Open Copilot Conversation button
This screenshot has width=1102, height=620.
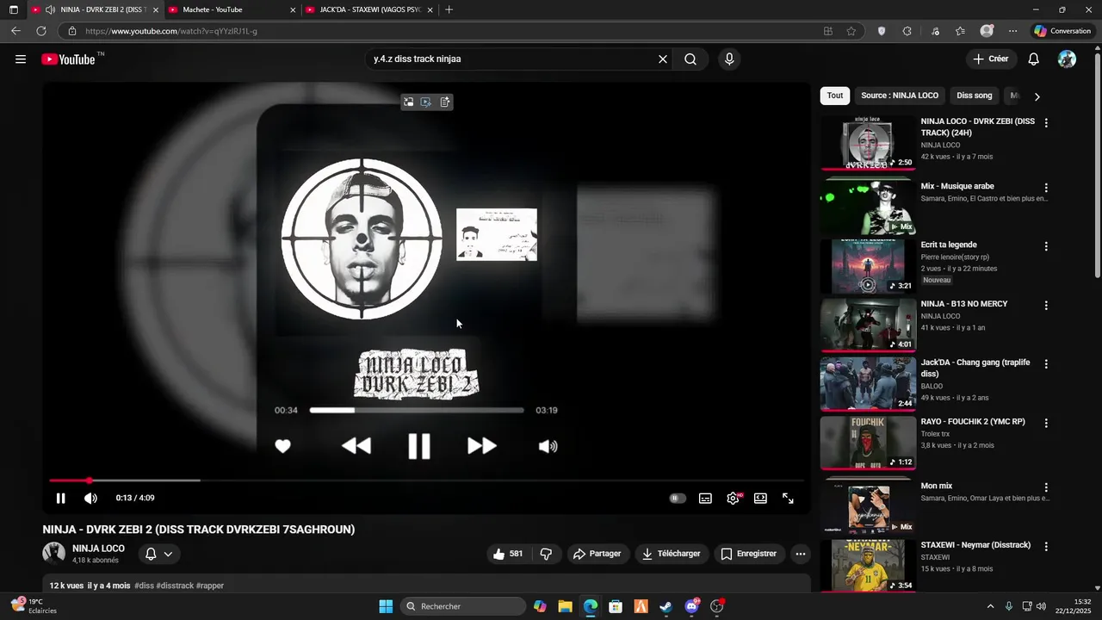pyautogui.click(x=1062, y=31)
